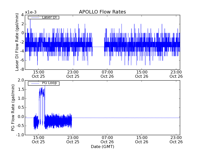This screenshot has height=150, width=200.
Task: Select the "Laser DI" legend label
Action: (x=49, y=17)
